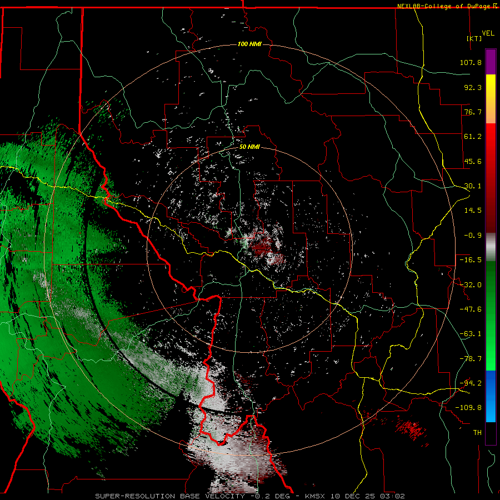
Task: Click the 14.5 velocity scale value
Action: click(473, 211)
